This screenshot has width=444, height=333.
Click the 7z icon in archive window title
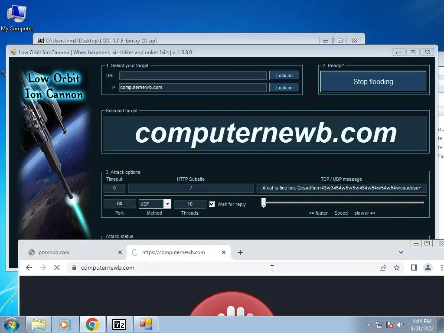coord(40,40)
